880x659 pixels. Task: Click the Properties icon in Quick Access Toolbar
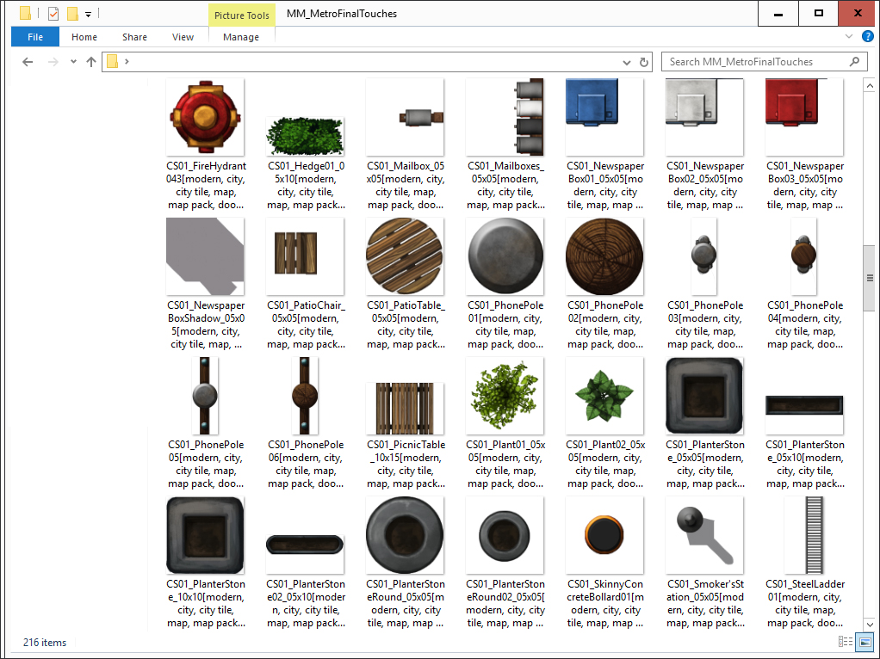(x=53, y=14)
